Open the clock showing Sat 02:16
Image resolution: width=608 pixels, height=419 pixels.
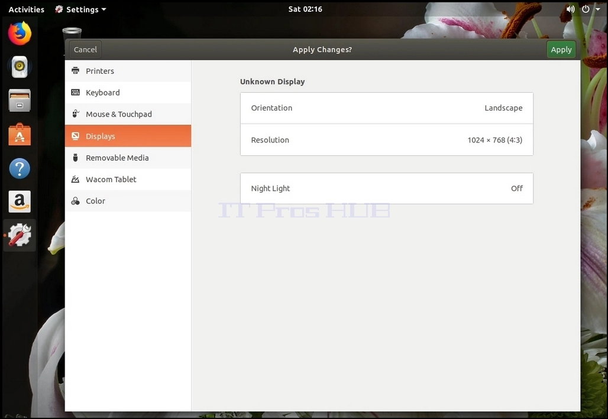click(305, 9)
